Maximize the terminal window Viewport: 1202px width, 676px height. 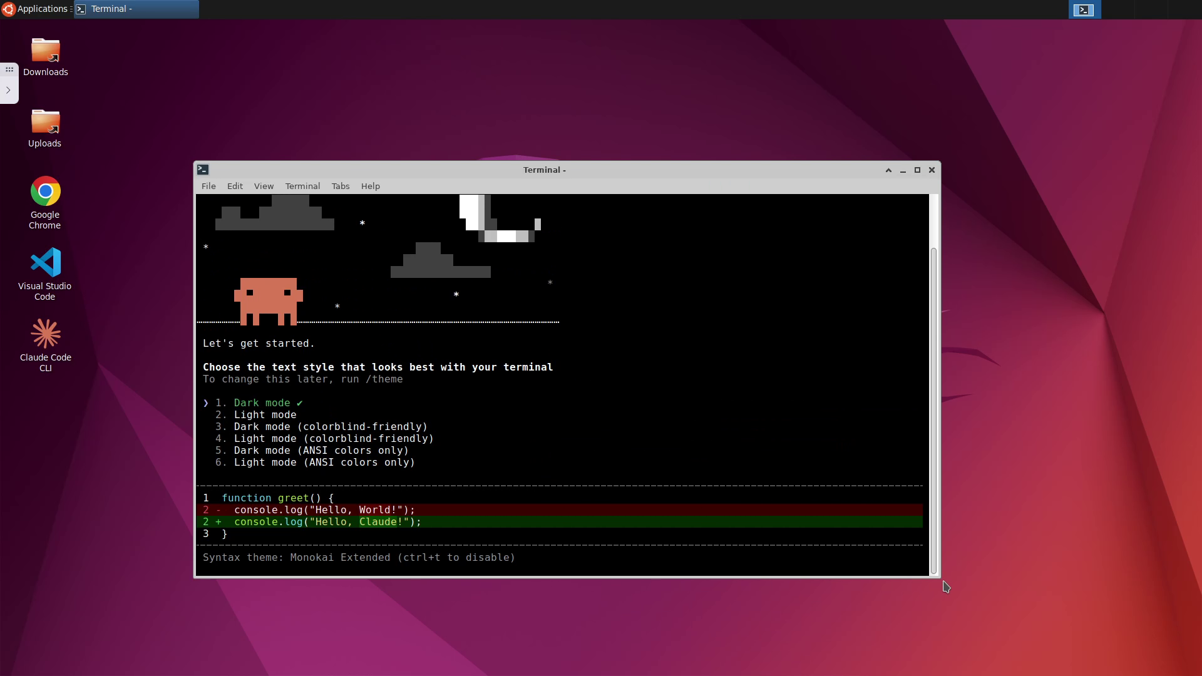pos(917,170)
